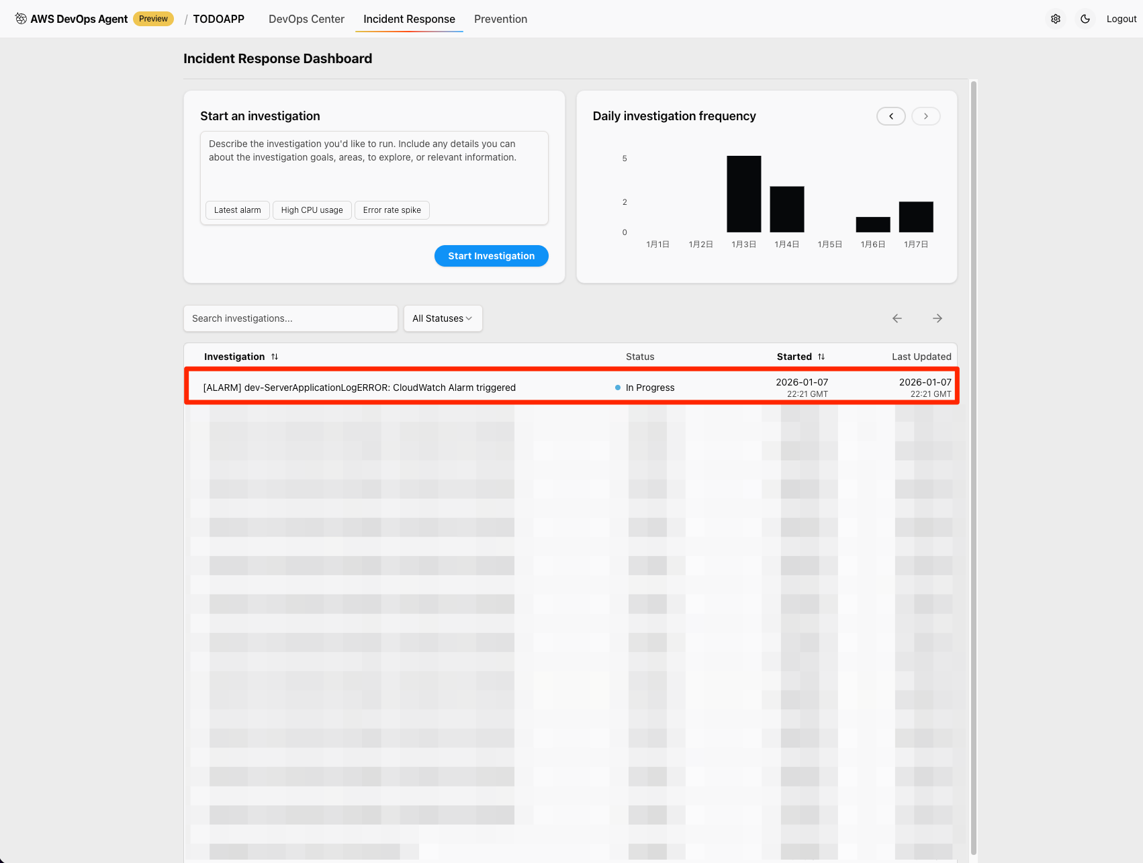Image resolution: width=1143 pixels, height=863 pixels.
Task: Choose the High CPU usage suggestion chip
Action: [x=312, y=210]
